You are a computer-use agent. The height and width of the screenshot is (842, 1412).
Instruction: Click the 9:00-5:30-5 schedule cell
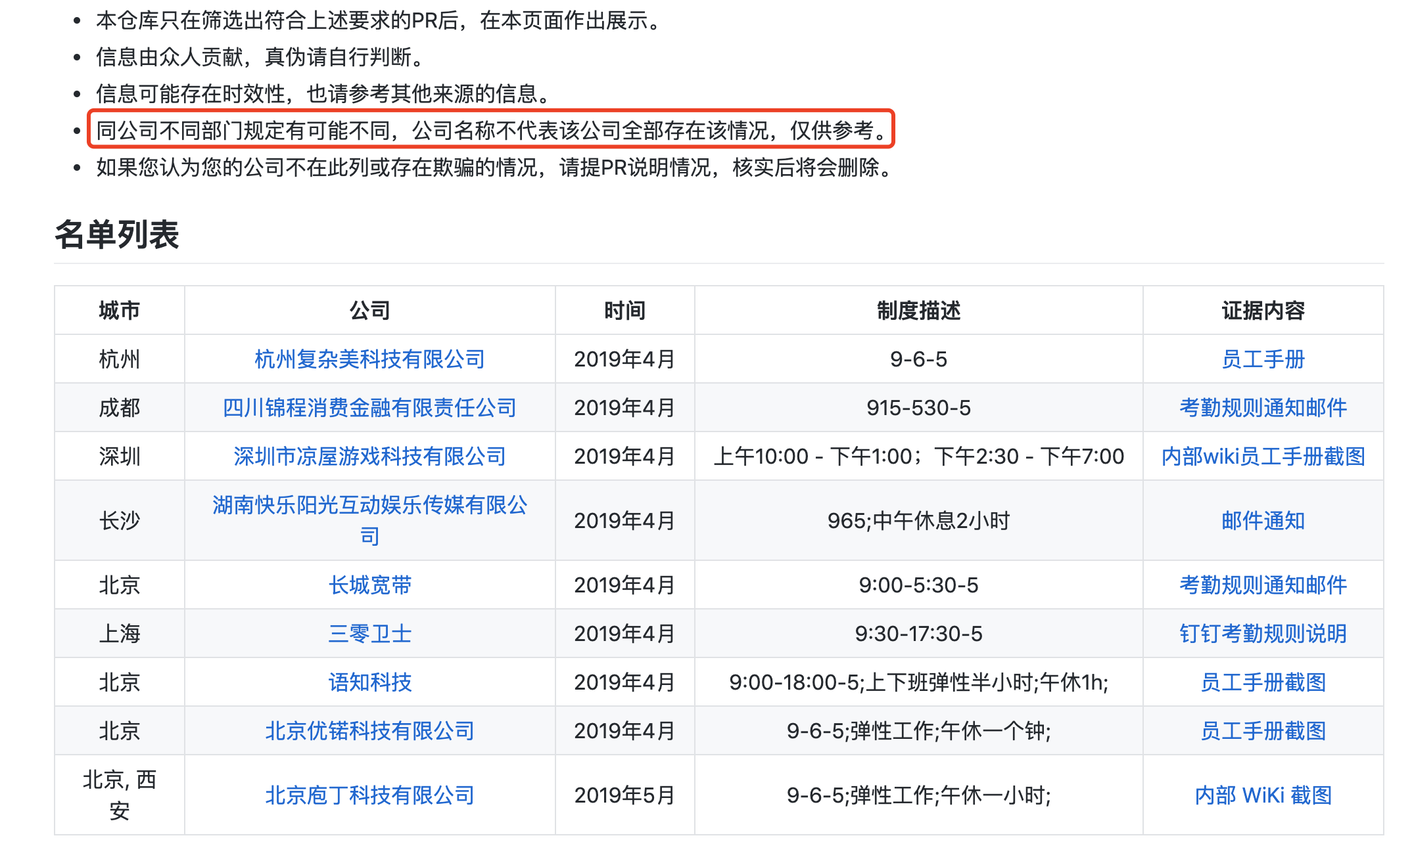918,585
